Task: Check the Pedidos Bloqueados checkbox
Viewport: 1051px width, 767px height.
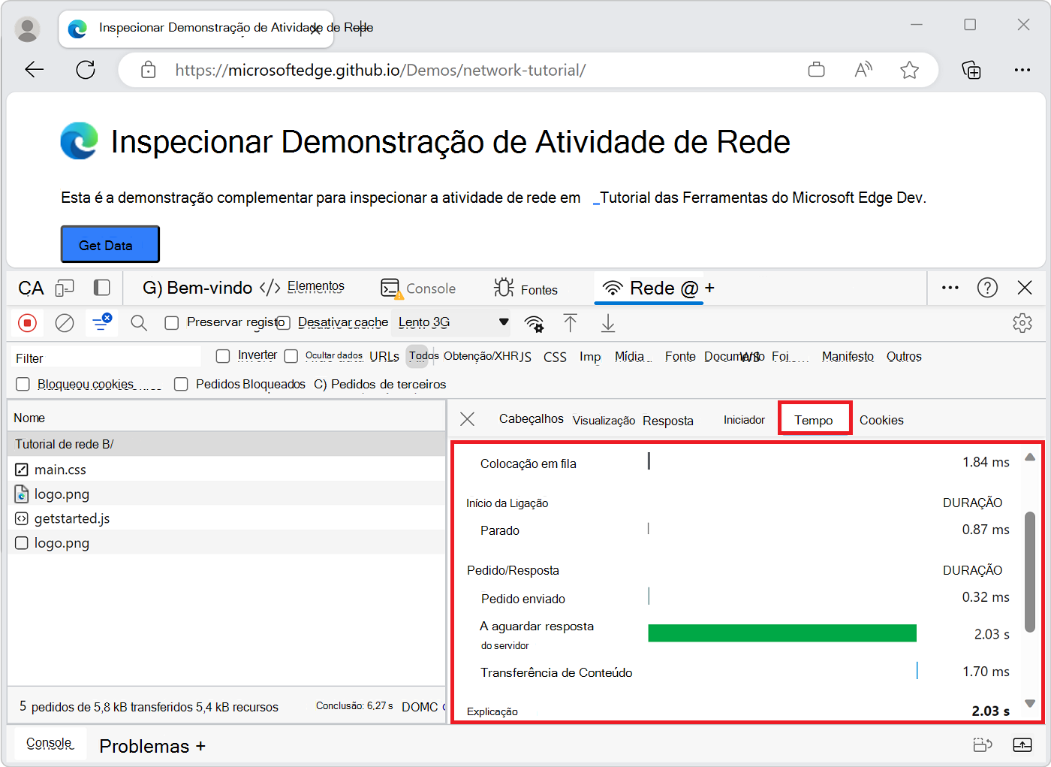Action: click(181, 385)
